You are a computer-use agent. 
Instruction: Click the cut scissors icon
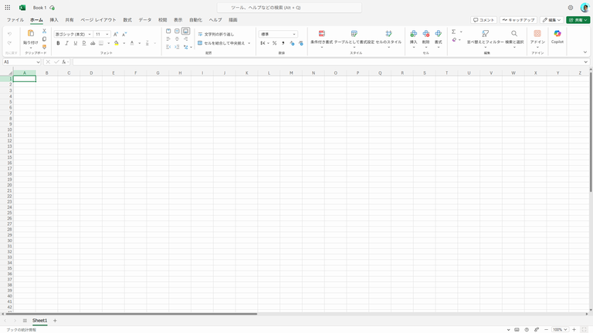[x=44, y=31]
